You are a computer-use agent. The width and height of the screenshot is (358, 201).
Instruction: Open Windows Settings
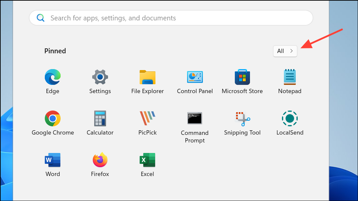(x=100, y=77)
